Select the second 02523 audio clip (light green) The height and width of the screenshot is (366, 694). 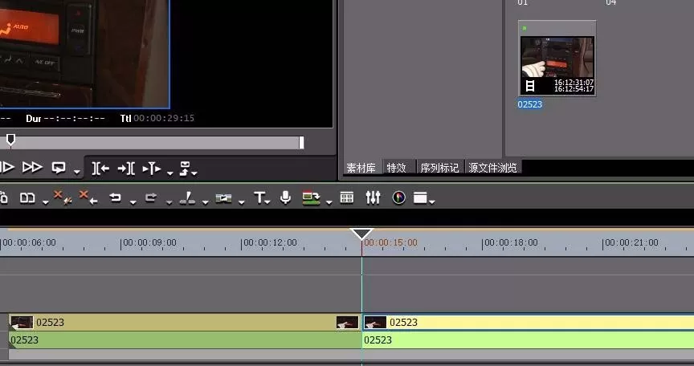[x=529, y=340]
